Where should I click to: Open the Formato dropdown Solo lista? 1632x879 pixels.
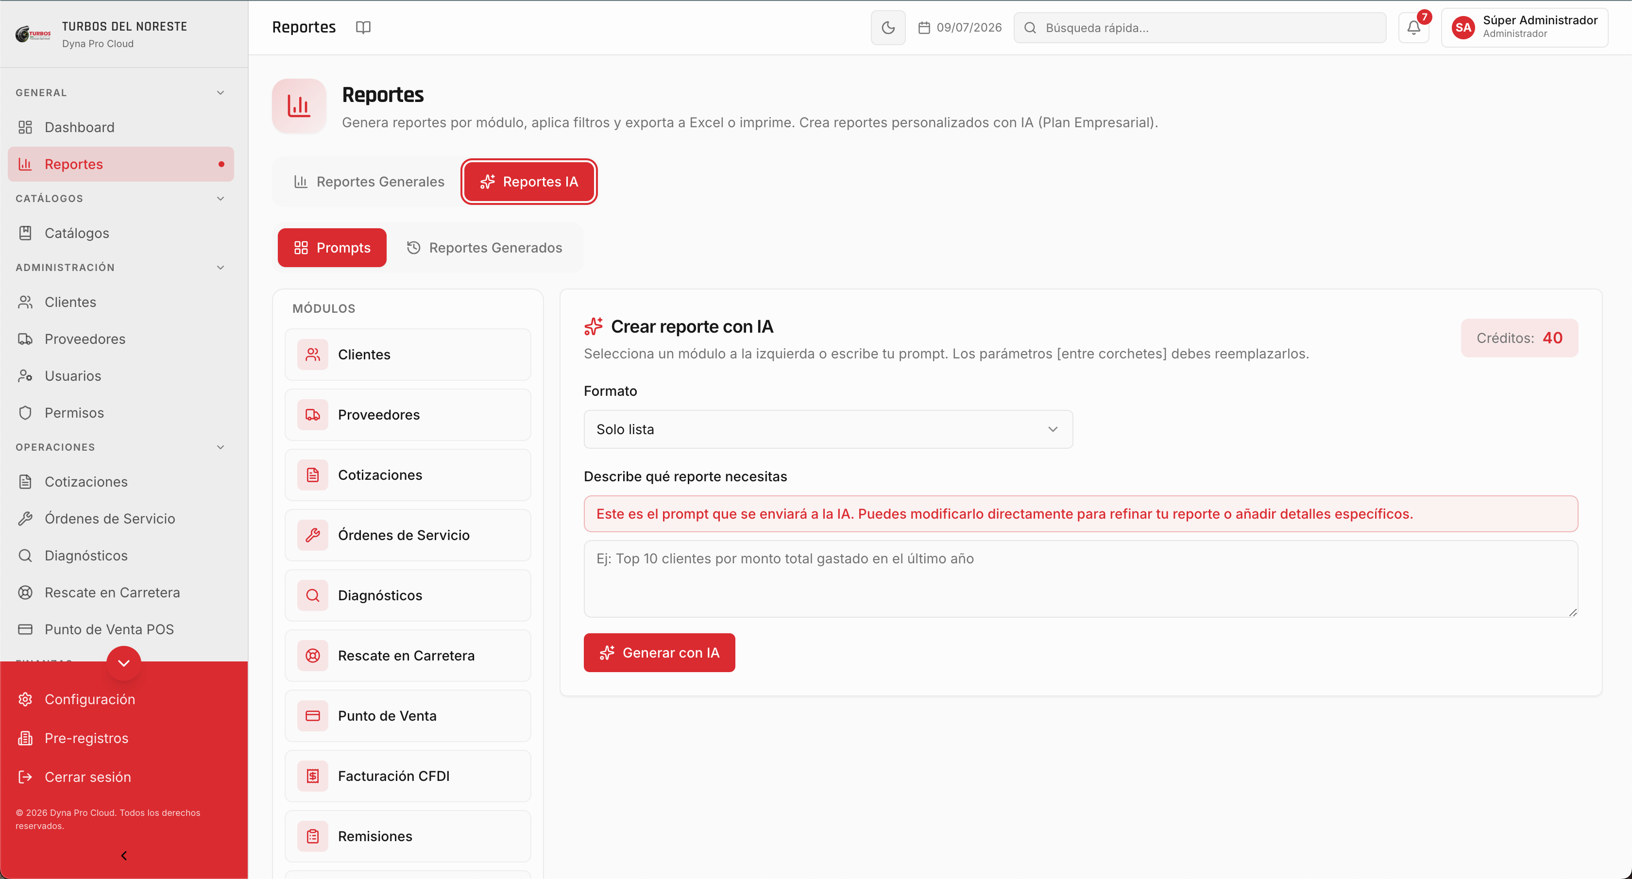828,429
